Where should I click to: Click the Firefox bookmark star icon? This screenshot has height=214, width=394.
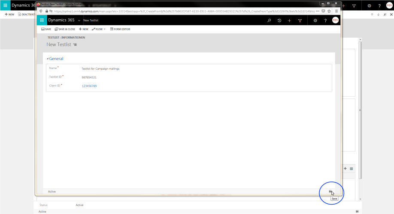(328, 11)
